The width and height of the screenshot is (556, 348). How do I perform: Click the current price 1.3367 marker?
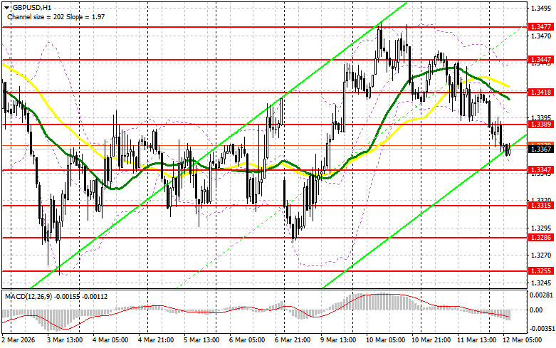(x=540, y=149)
